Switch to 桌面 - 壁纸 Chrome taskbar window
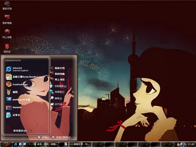 (x=46, y=144)
